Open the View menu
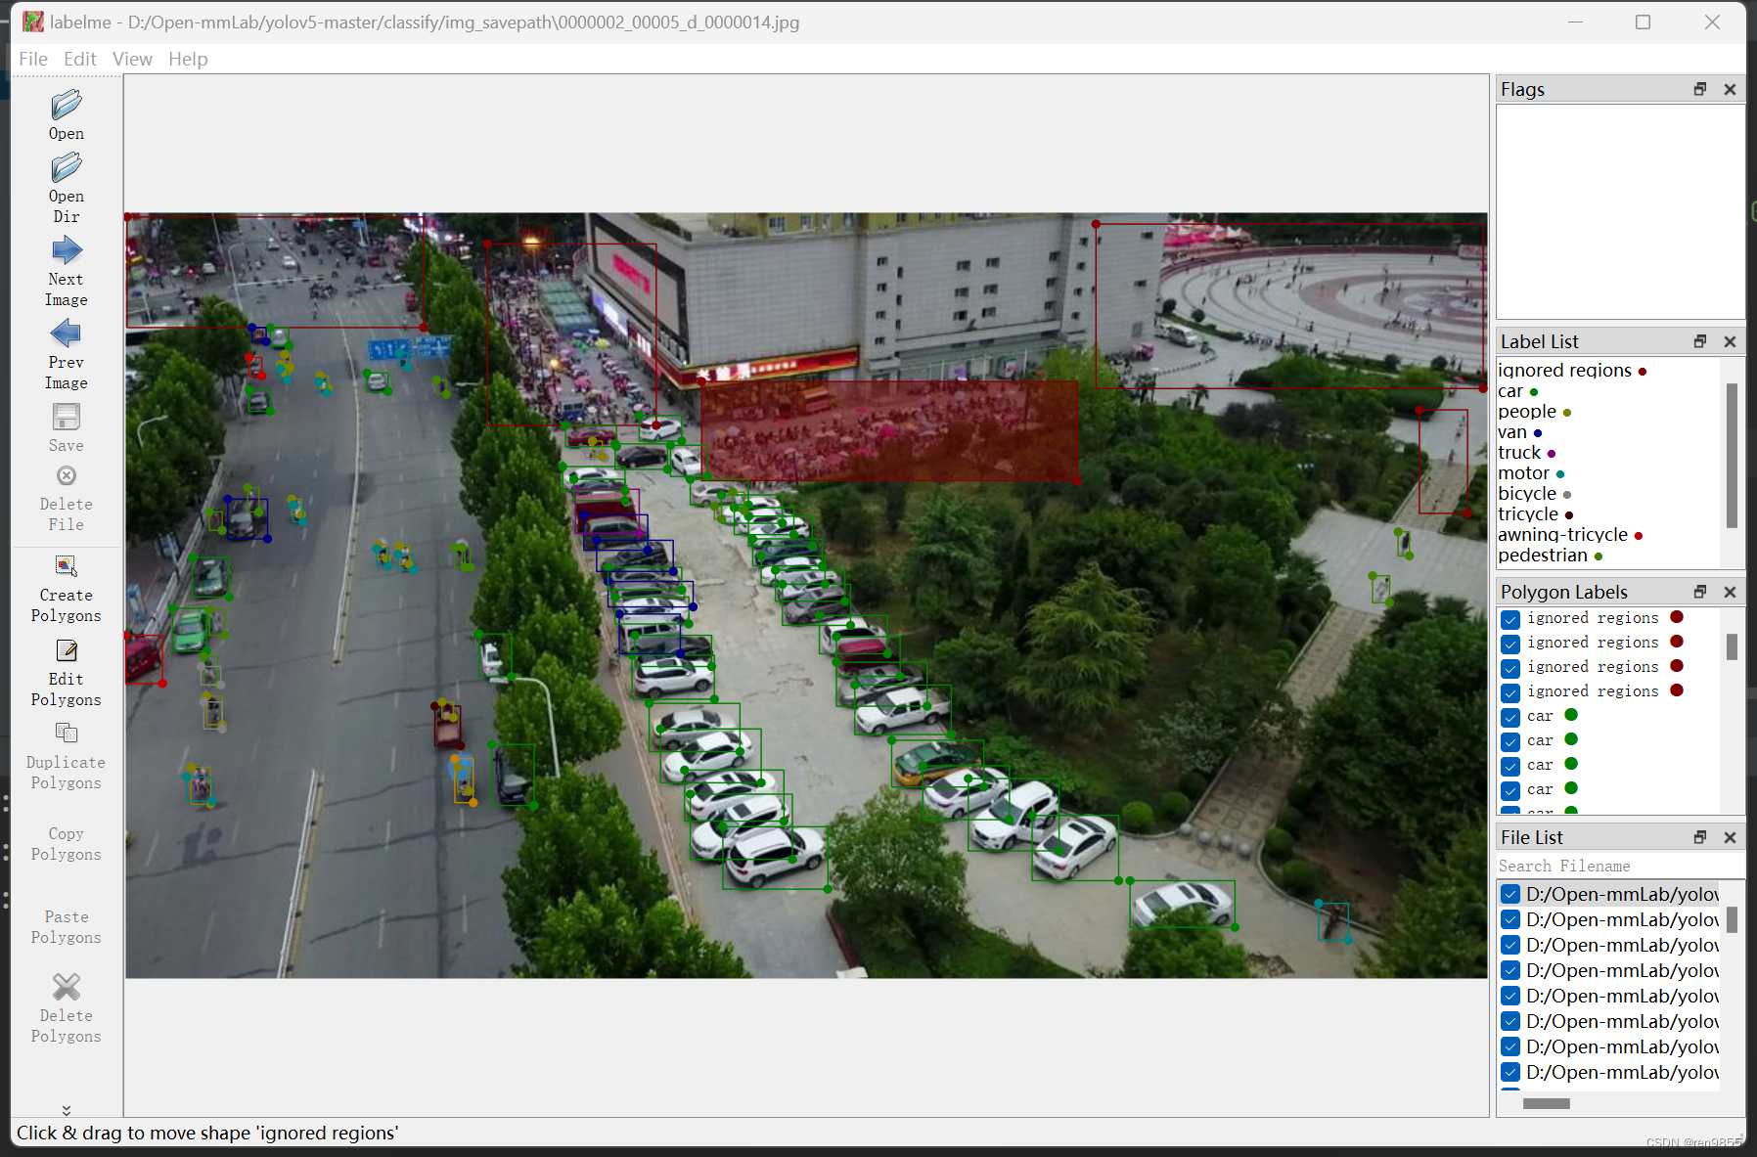The width and height of the screenshot is (1757, 1157). pyautogui.click(x=132, y=59)
